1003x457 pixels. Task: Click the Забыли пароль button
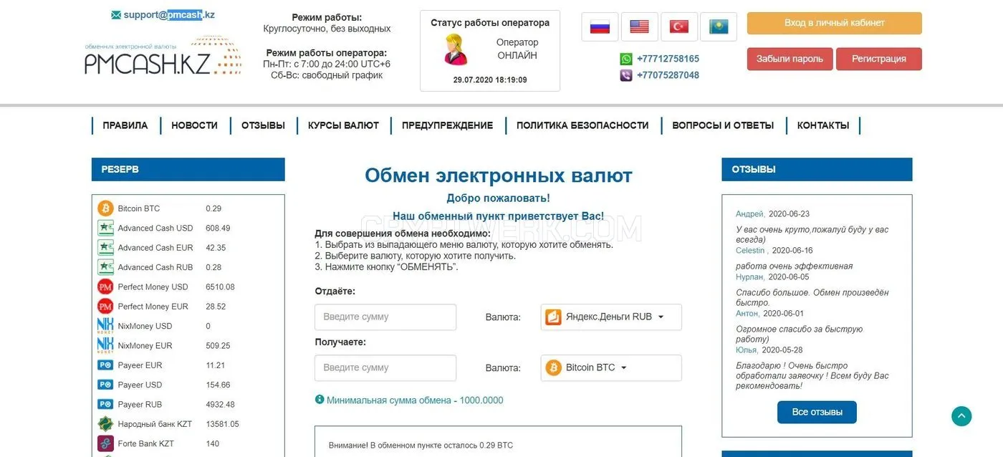790,59
